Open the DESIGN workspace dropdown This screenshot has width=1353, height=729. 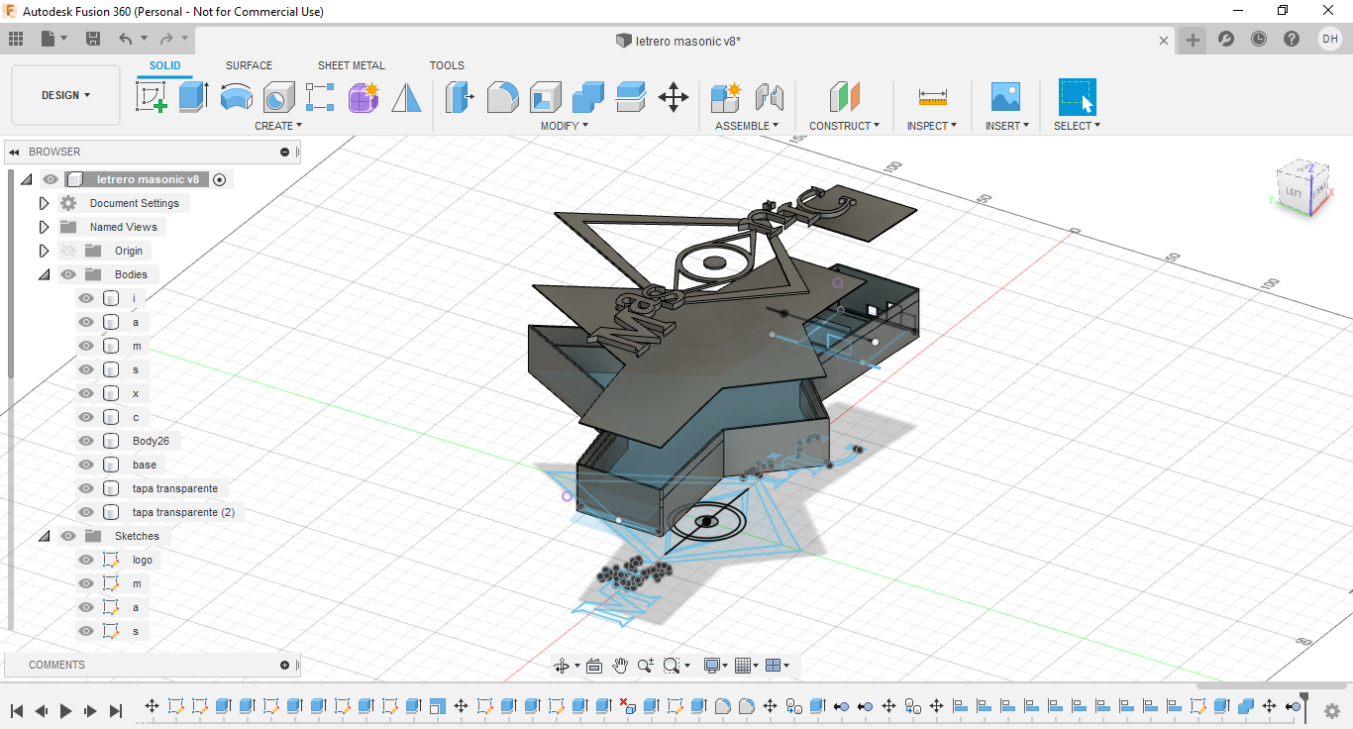pyautogui.click(x=65, y=95)
